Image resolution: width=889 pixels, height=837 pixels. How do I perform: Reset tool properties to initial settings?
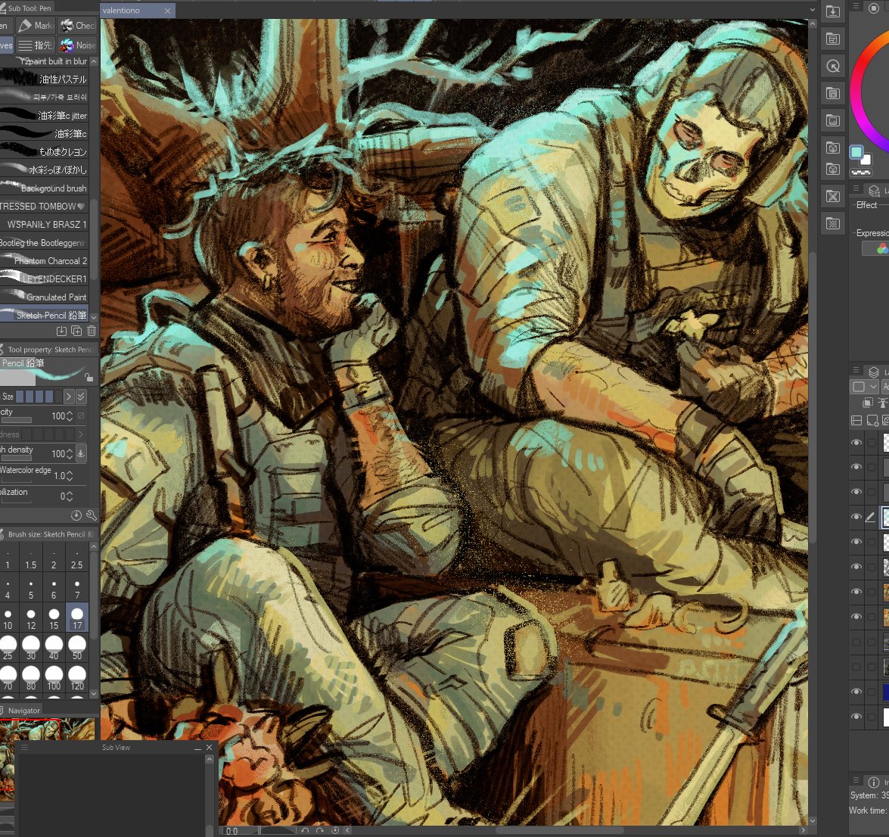click(x=76, y=515)
